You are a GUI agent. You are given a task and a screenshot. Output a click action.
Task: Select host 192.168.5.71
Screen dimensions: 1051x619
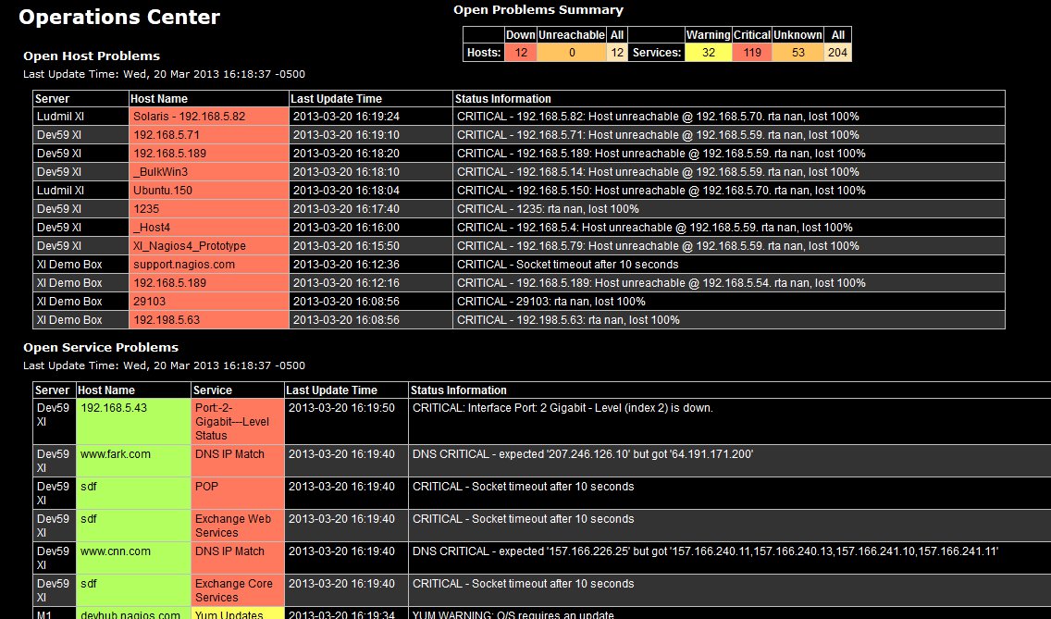point(167,135)
